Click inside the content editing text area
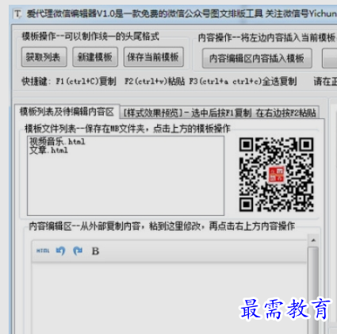Image resolution: width=337 pixels, height=334 pixels. (x=169, y=298)
